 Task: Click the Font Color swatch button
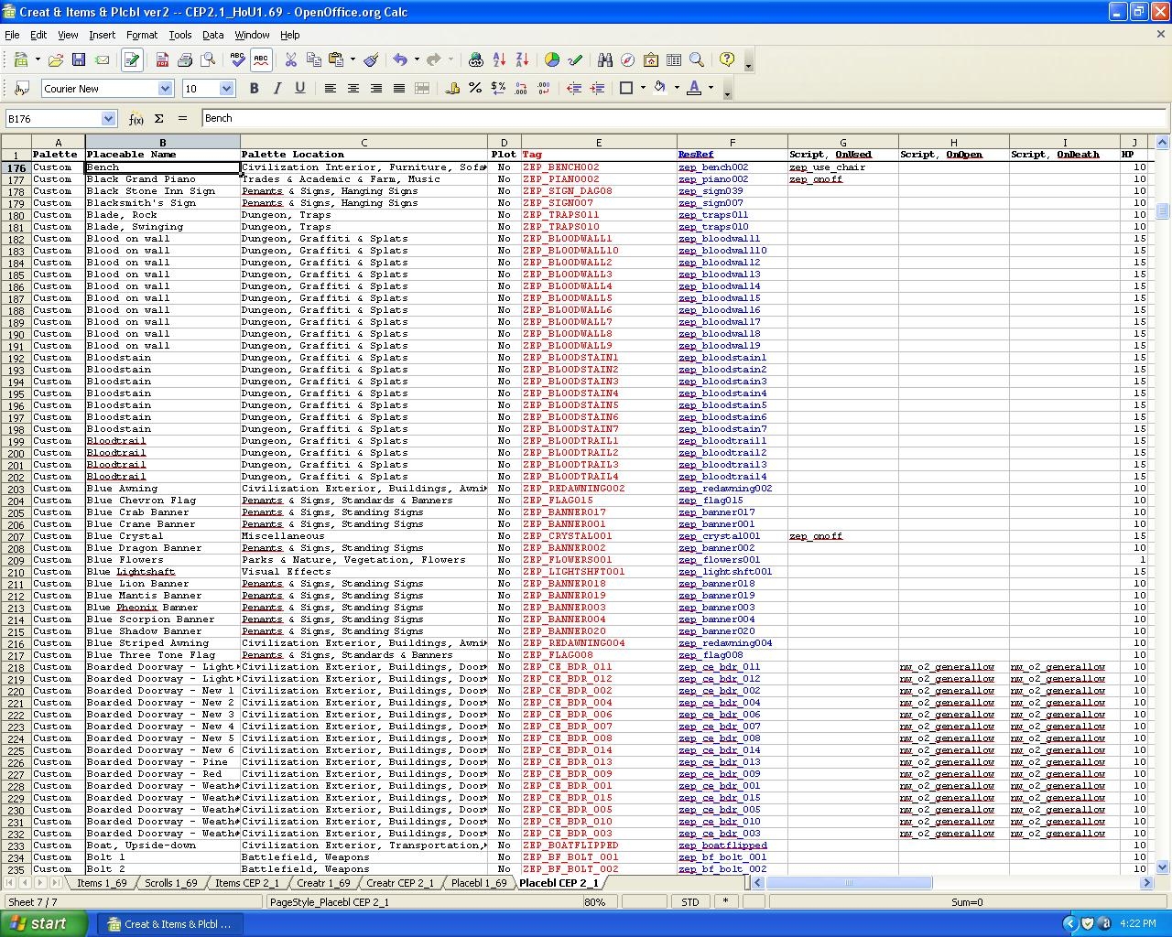694,89
